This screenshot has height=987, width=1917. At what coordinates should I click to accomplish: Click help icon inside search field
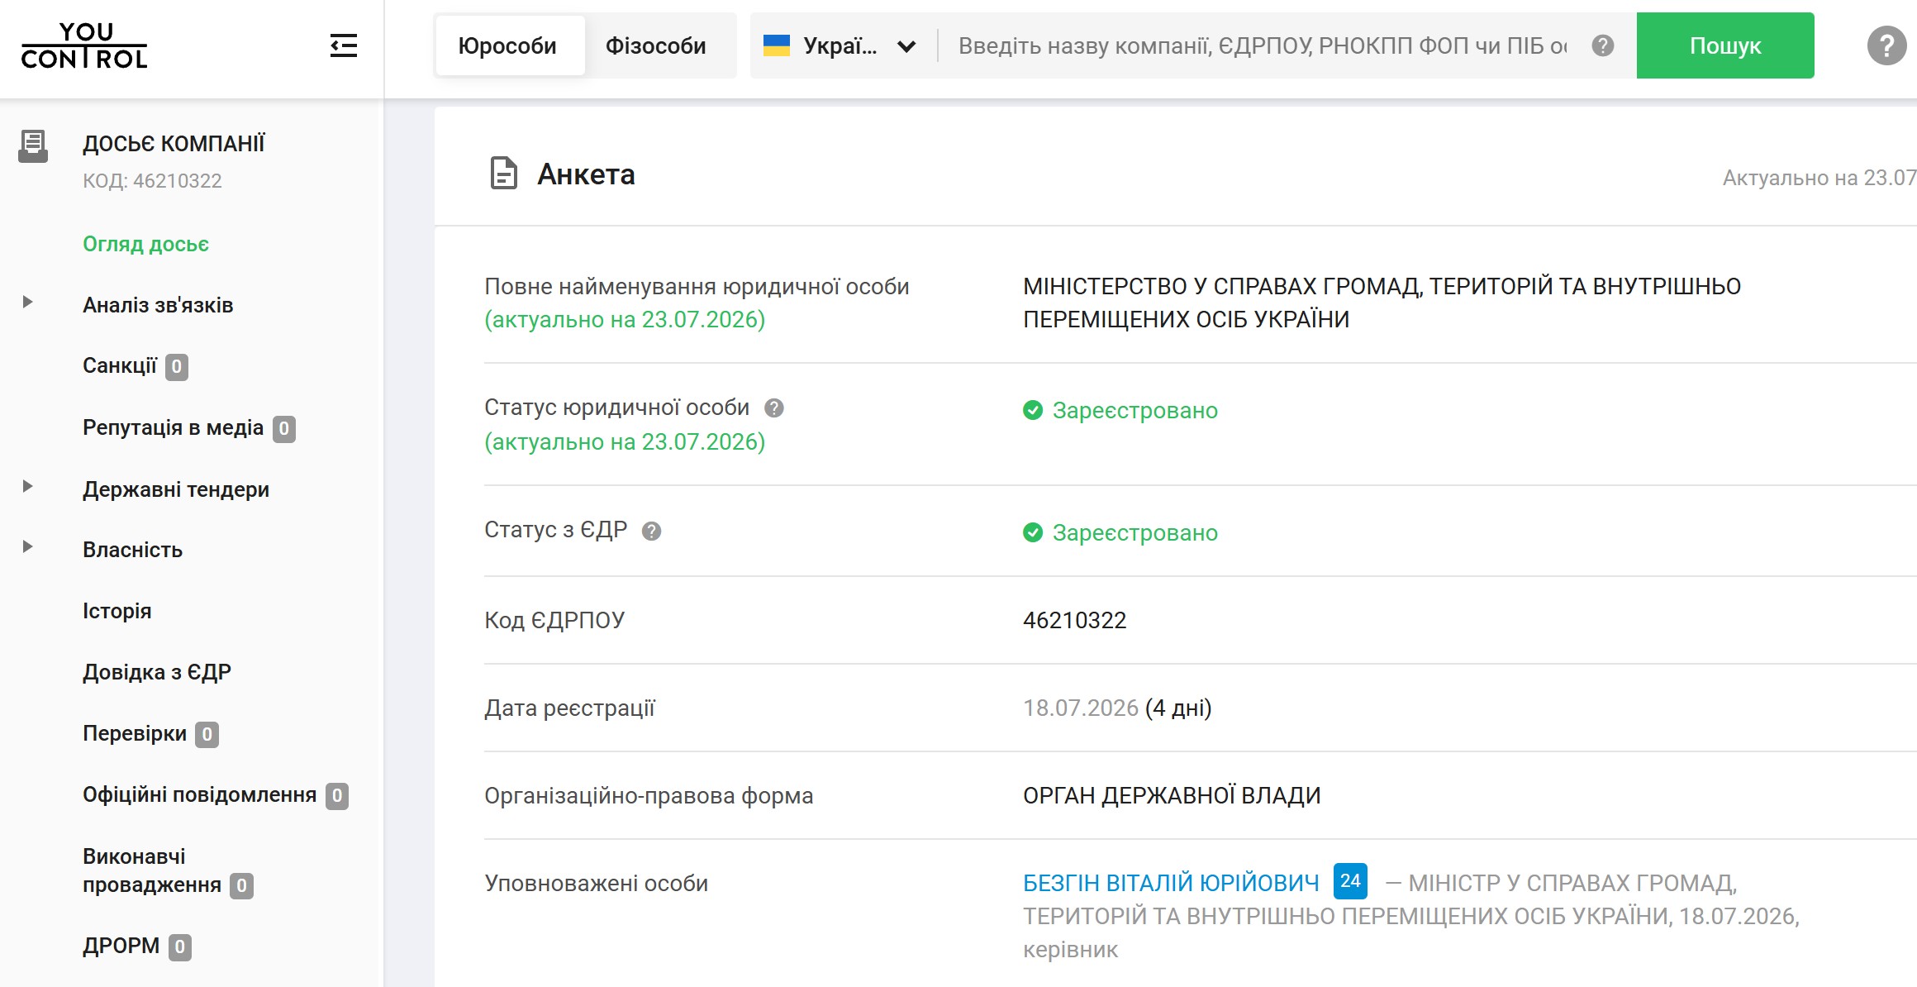tap(1602, 45)
